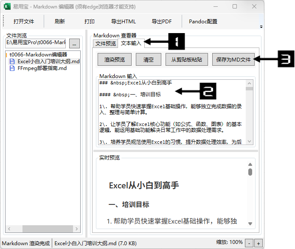The height and width of the screenshot is (249, 295).
Task: Click '一、培训目标' heading in preview
Action: pos(129,204)
